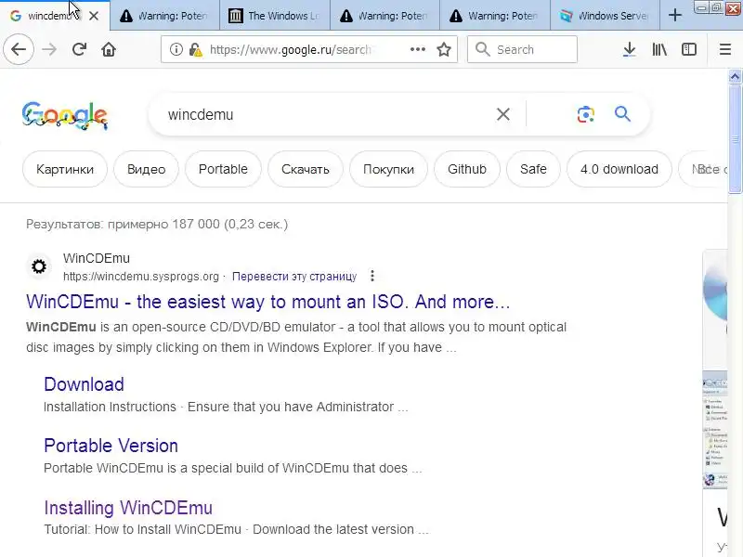Show site information icon in address bar
This screenshot has height=557, width=743.
pos(176,49)
